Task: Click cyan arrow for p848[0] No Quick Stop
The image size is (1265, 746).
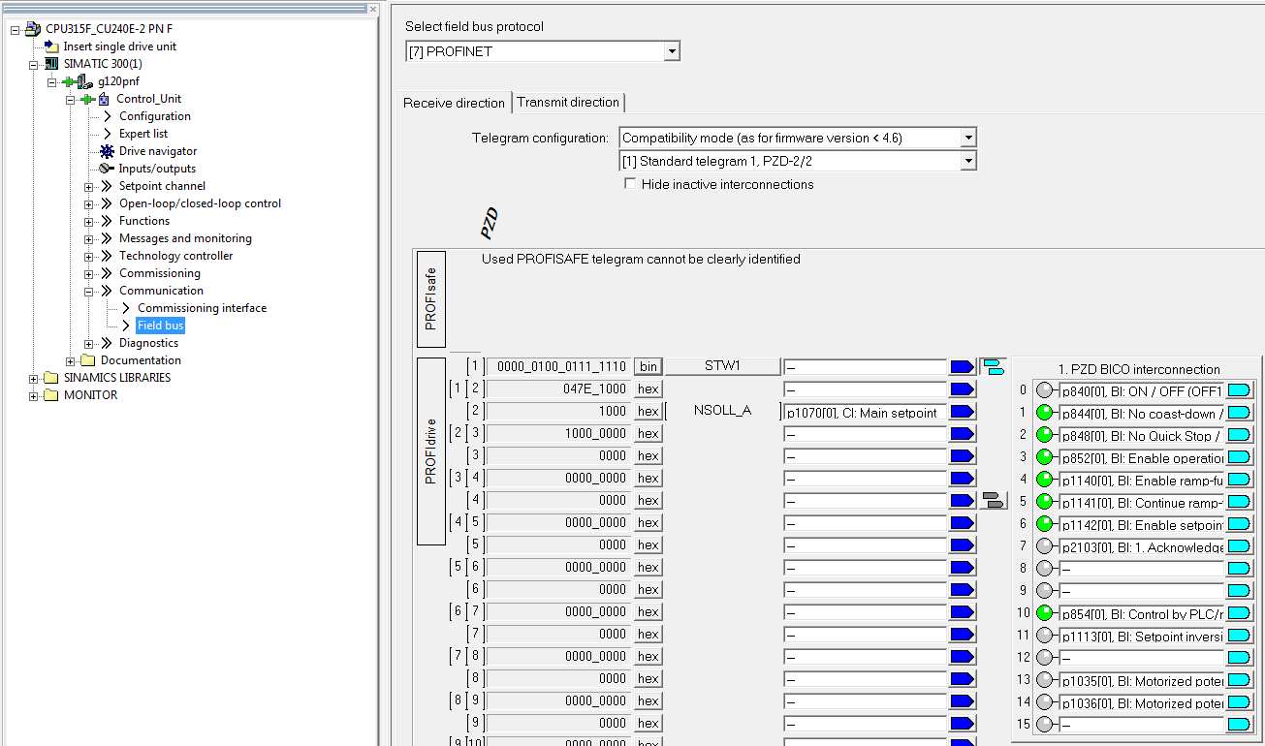Action: (1239, 435)
